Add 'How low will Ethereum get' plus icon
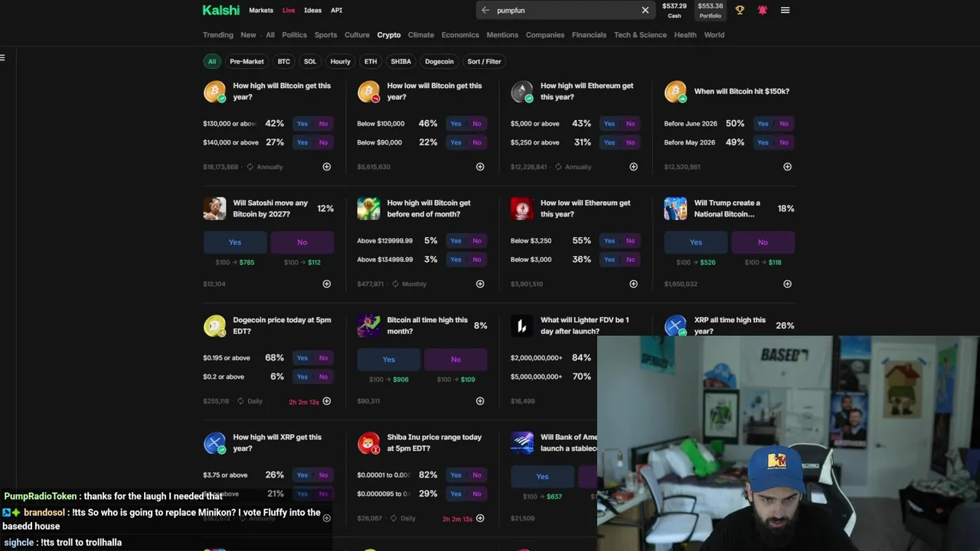Screen dimensions: 980x551 tap(633, 284)
